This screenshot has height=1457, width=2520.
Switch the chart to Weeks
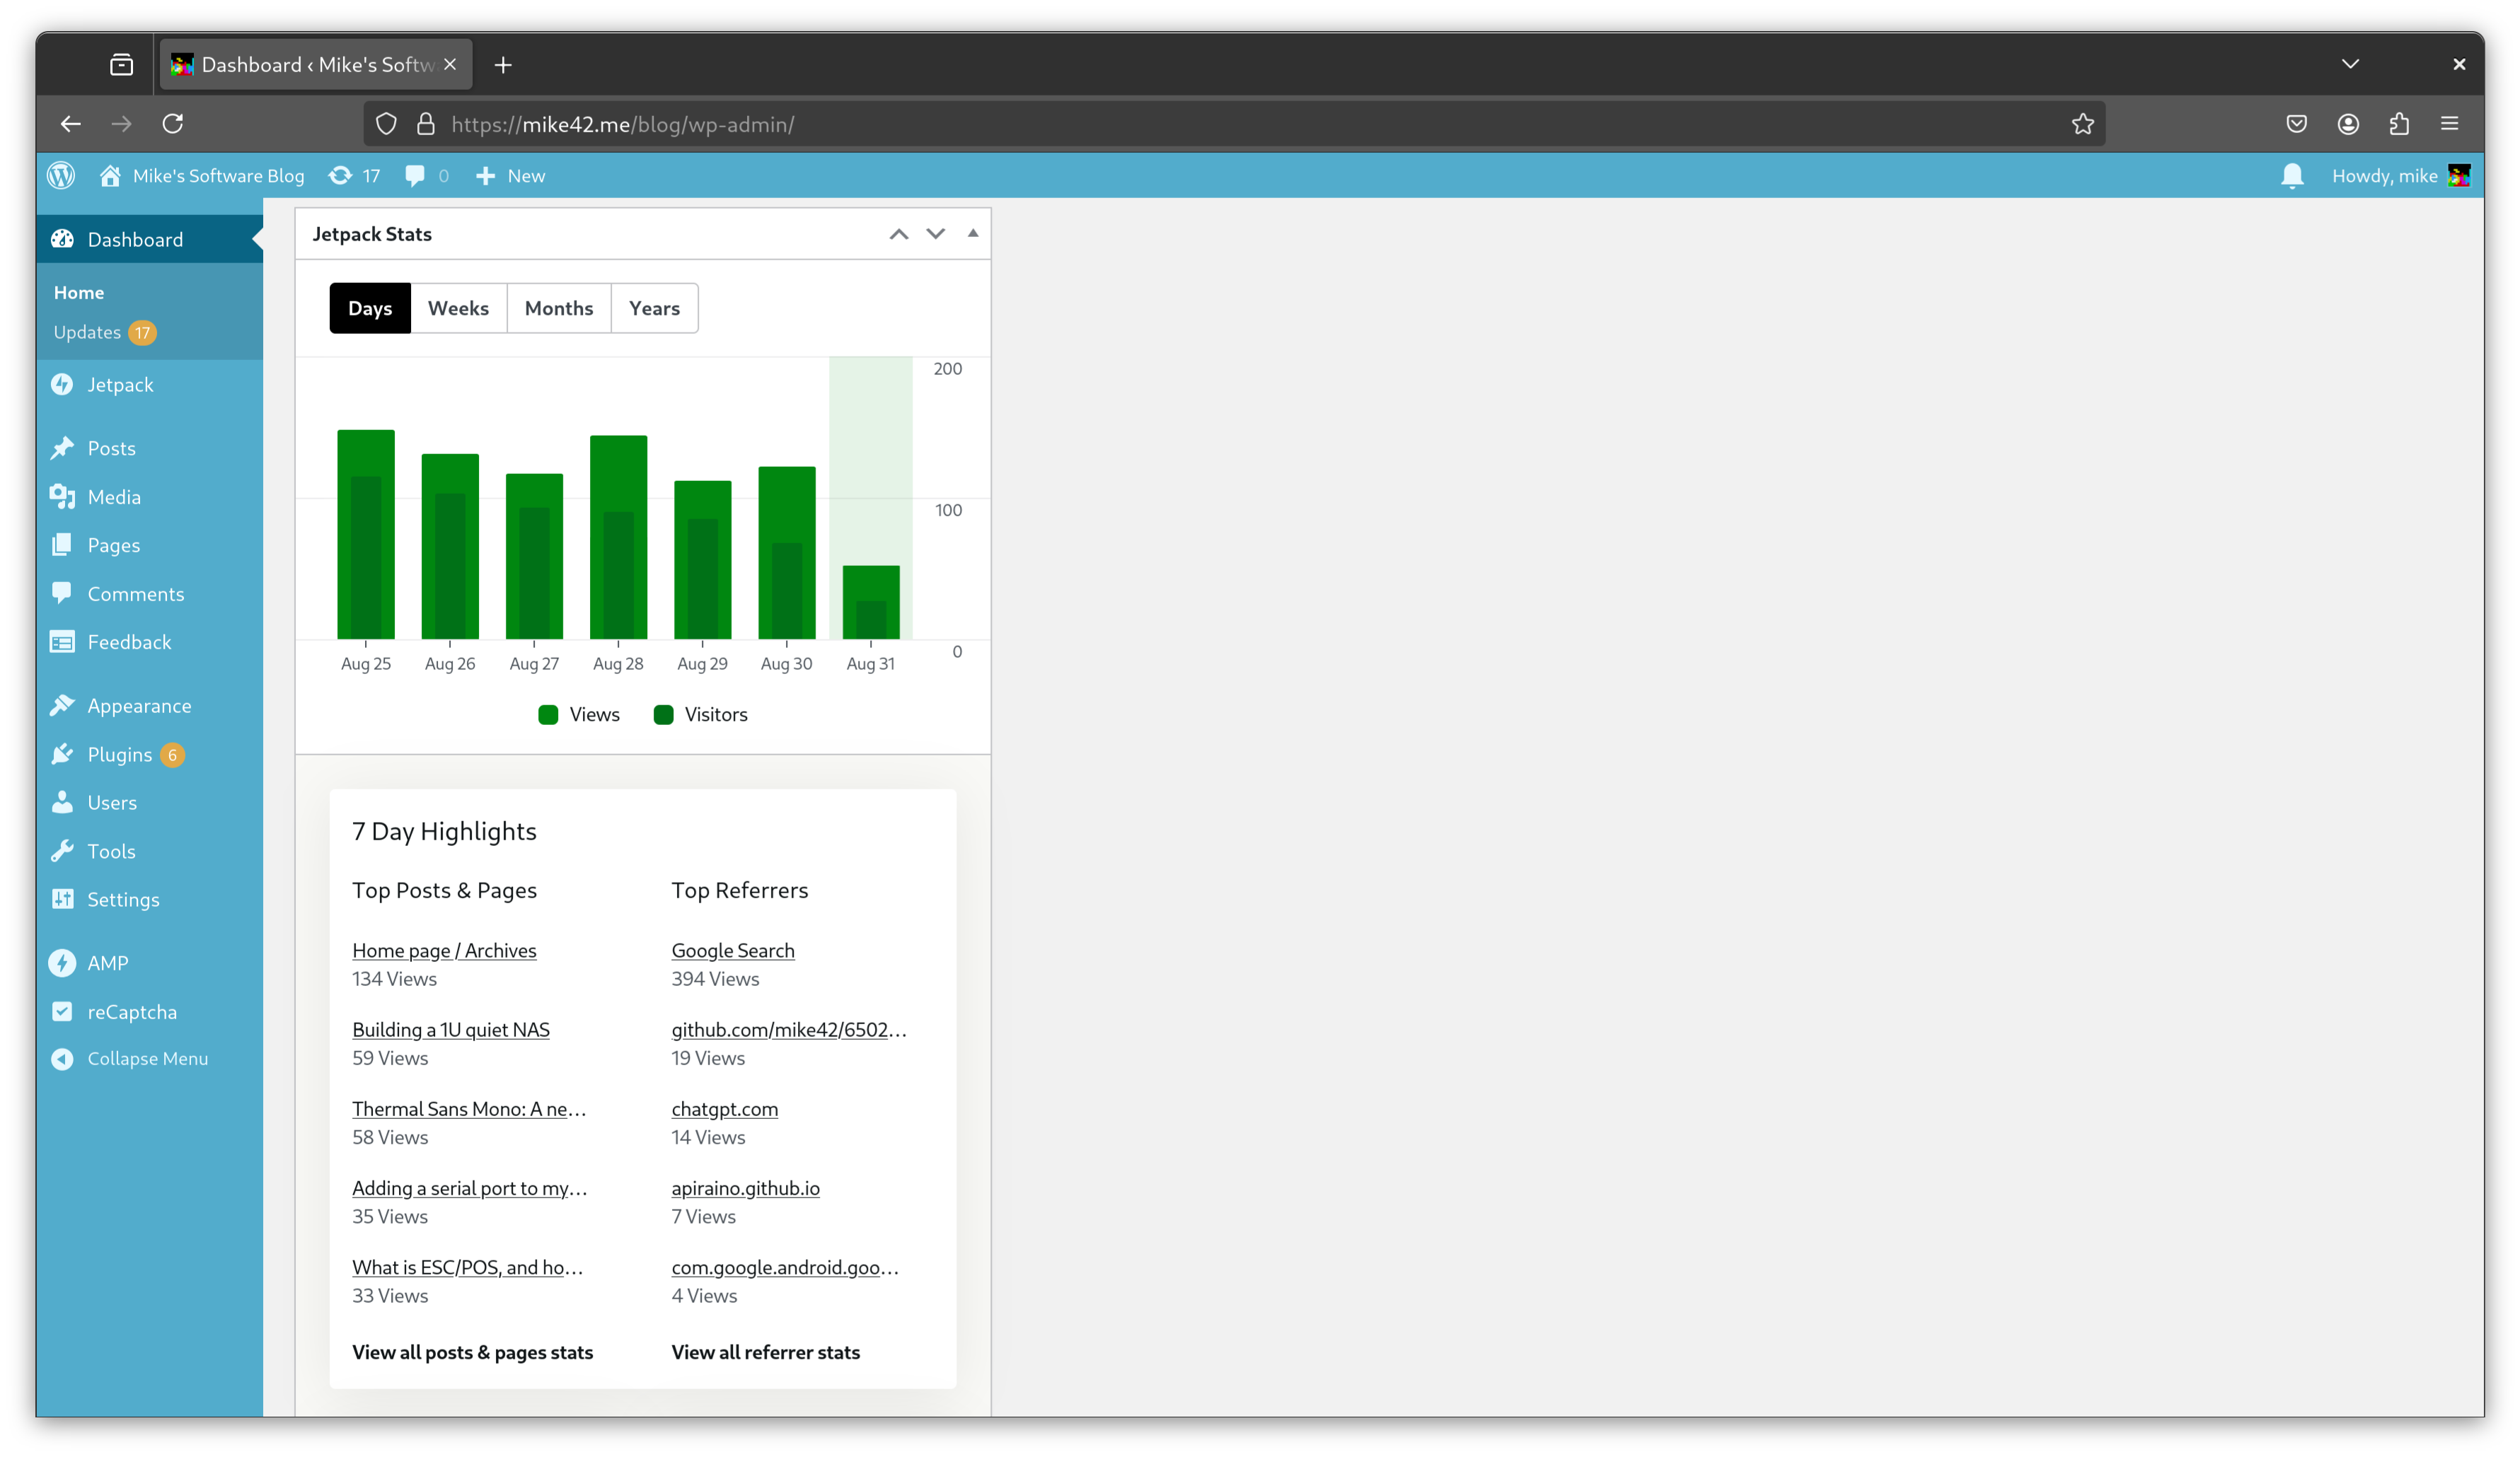(458, 308)
